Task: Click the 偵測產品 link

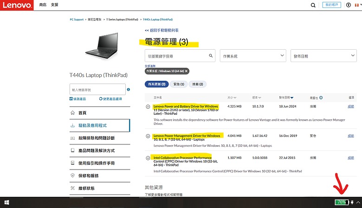Action: coord(78,99)
